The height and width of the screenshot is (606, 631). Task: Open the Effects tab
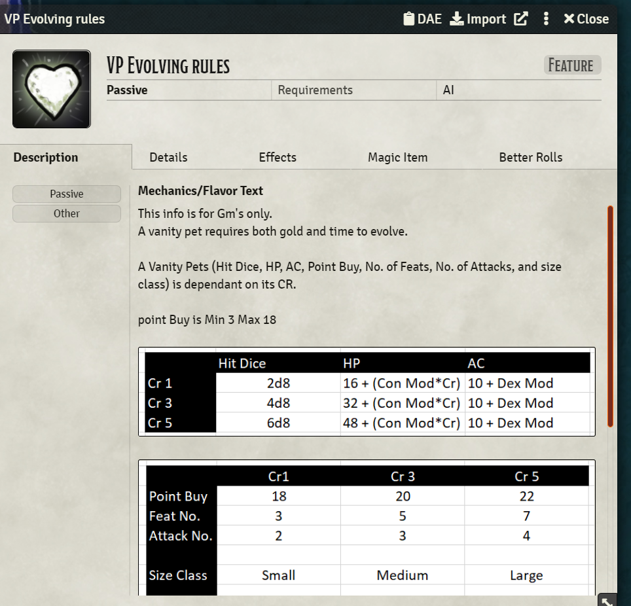click(x=277, y=157)
